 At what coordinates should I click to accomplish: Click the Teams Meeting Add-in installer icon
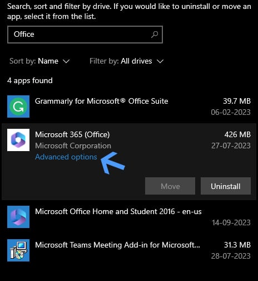point(18,250)
